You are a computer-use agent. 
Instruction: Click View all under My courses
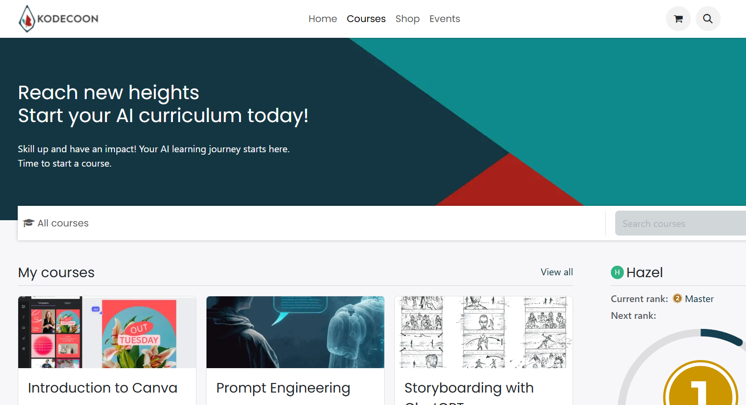pyautogui.click(x=557, y=272)
